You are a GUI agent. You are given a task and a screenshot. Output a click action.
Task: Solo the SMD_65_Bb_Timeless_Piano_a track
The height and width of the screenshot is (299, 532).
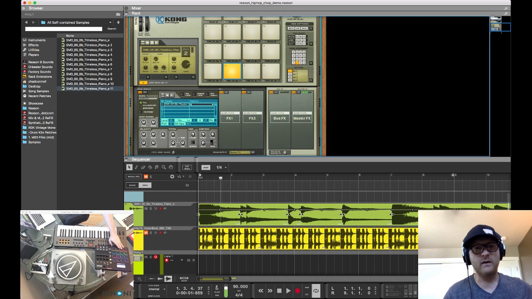coord(150,208)
